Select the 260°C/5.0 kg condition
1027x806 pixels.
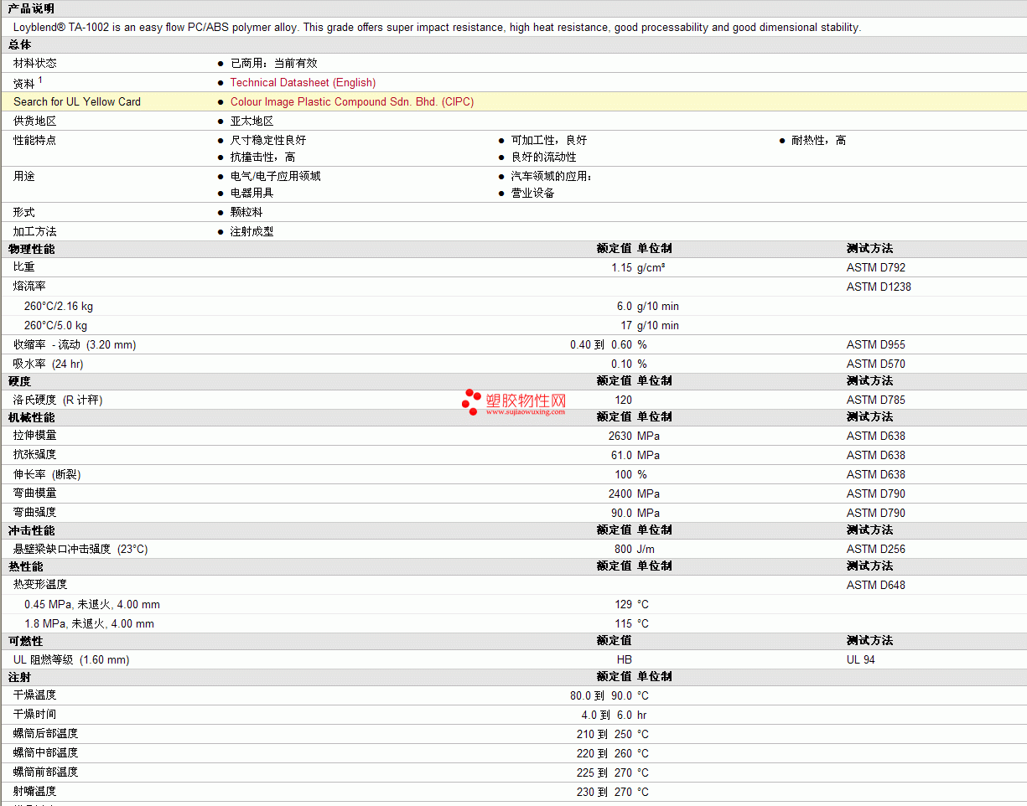tap(56, 325)
